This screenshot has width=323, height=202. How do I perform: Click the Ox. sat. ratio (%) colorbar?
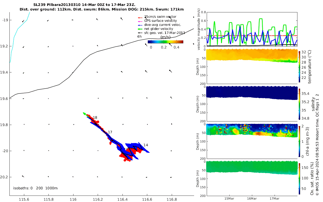point(299,179)
